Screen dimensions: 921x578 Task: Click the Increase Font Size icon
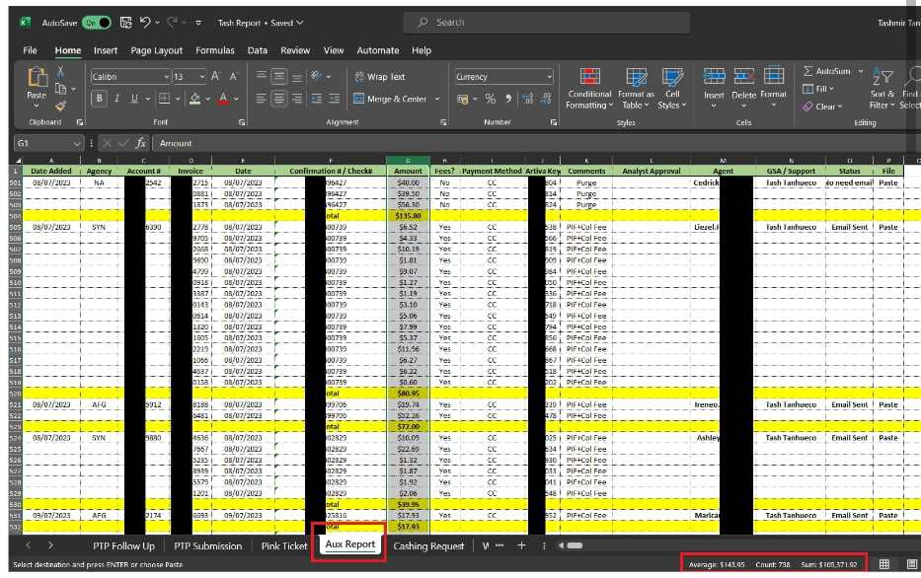[x=217, y=76]
